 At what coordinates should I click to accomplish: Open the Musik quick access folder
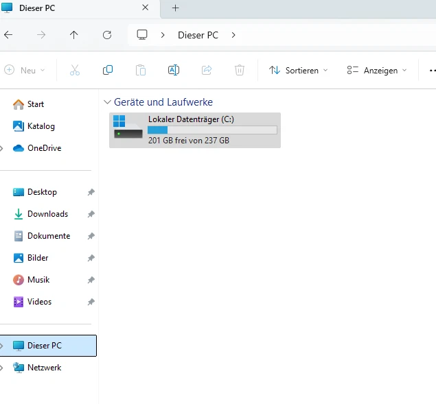click(31, 280)
